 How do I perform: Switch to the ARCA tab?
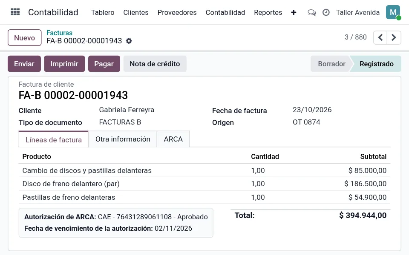tap(173, 139)
